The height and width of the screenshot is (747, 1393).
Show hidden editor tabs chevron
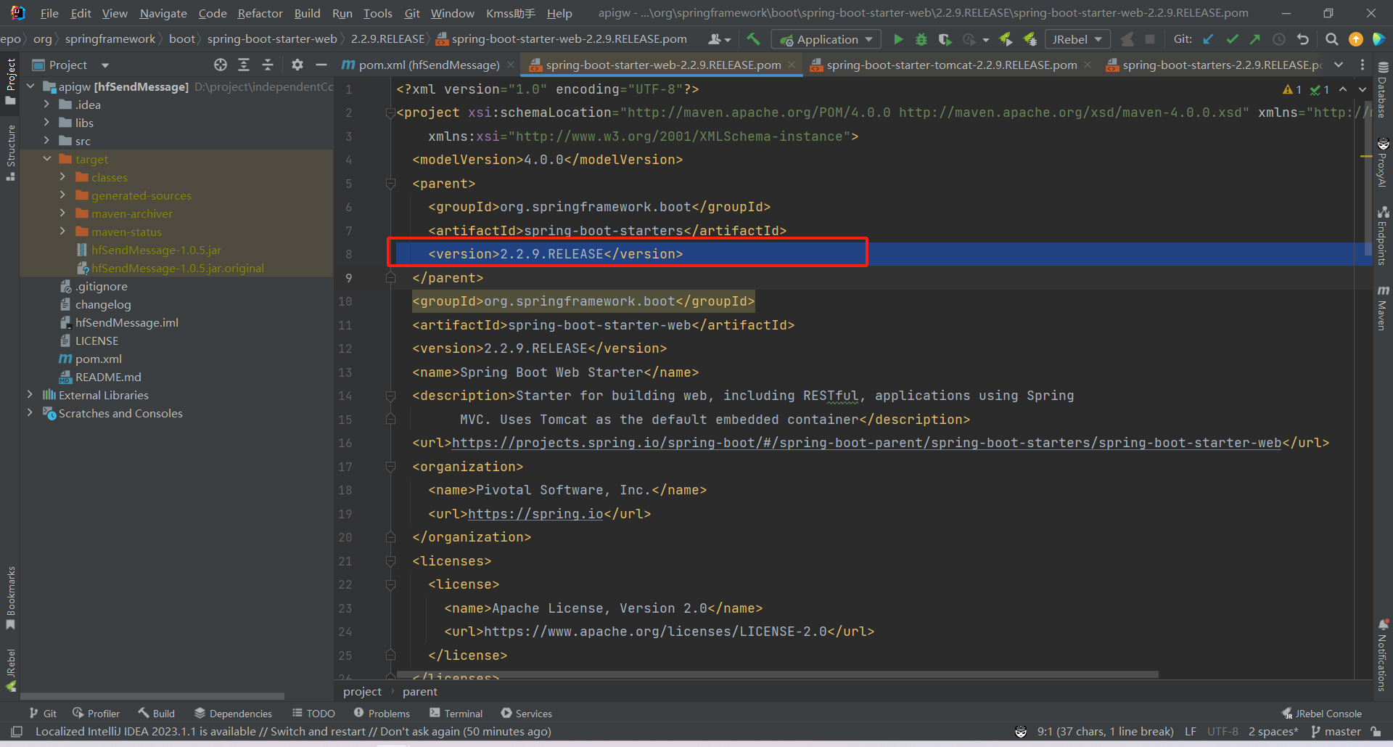coord(1339,65)
